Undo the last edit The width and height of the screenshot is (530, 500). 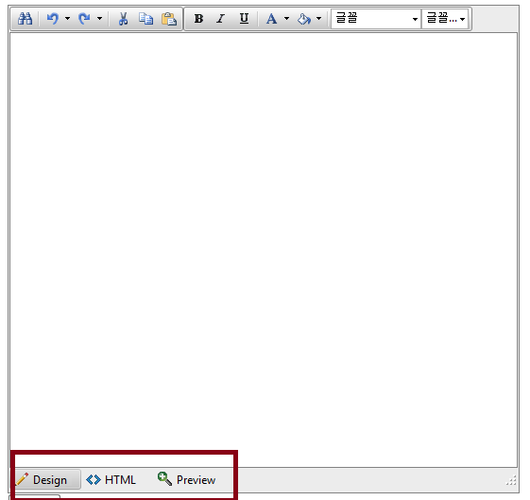pos(52,19)
